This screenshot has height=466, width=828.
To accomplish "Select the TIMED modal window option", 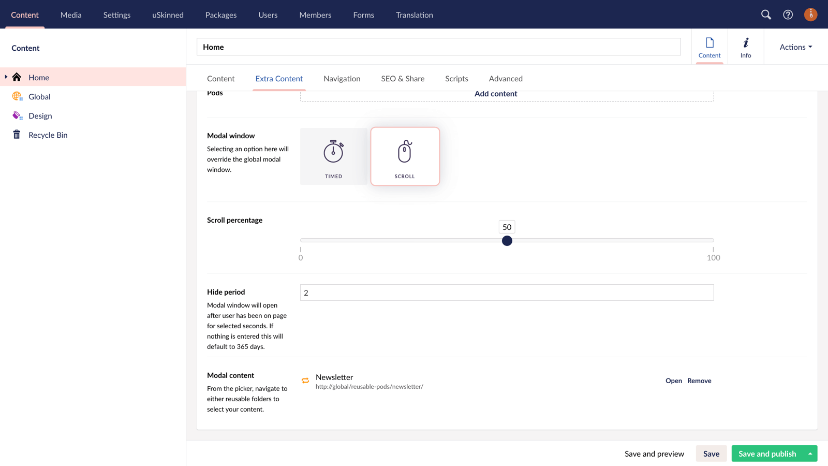I will click(x=333, y=156).
